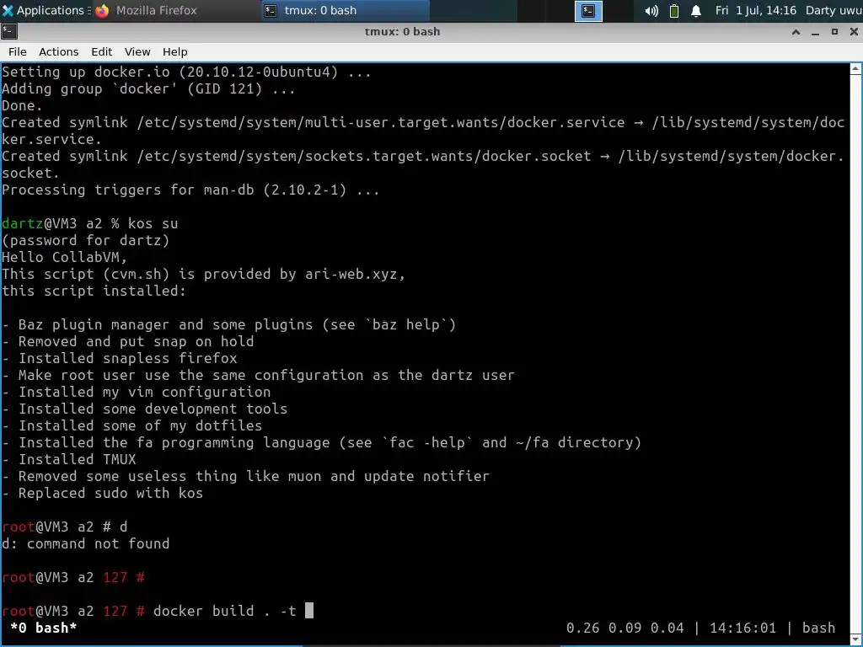Maximize the tmux terminal window
863x647 pixels.
[834, 32]
